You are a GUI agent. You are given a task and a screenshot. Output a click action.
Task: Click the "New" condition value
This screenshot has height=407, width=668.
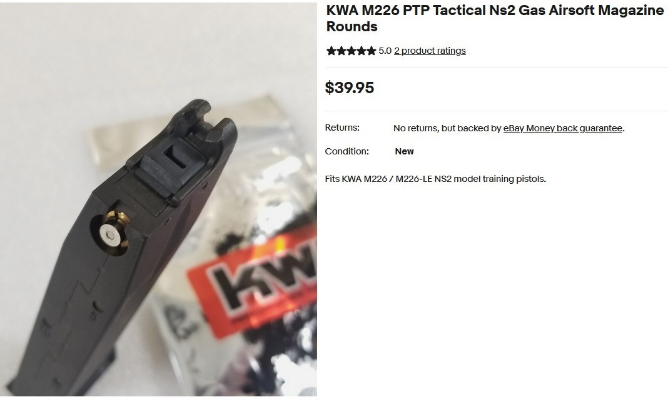click(404, 151)
